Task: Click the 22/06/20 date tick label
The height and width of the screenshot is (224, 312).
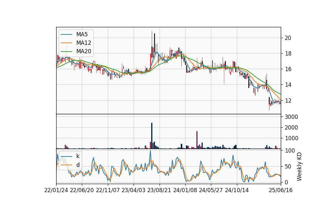Action: pyautogui.click(x=82, y=190)
